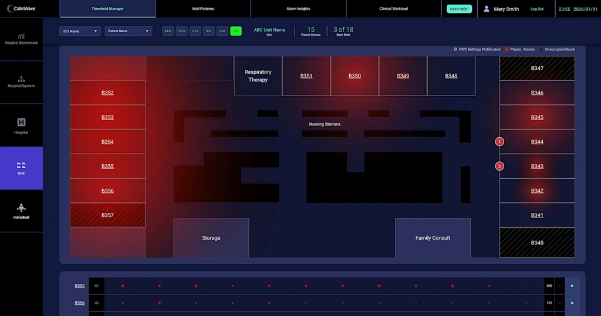The width and height of the screenshot is (601, 316).
Task: Select the Hospital System hierarchy icon
Action: coord(21,79)
